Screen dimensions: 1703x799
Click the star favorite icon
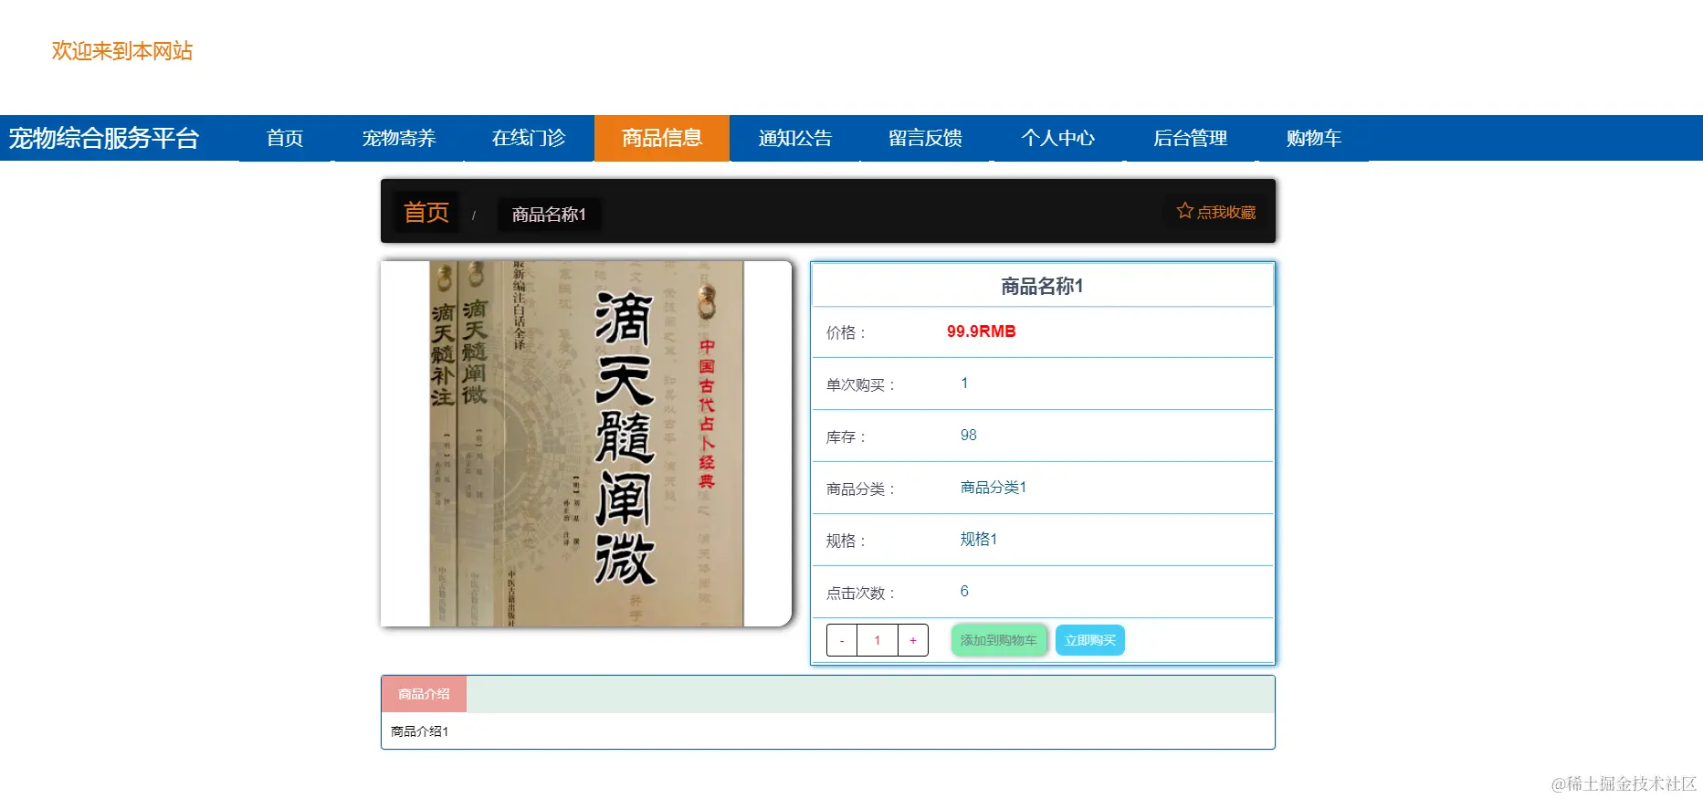coord(1185,211)
